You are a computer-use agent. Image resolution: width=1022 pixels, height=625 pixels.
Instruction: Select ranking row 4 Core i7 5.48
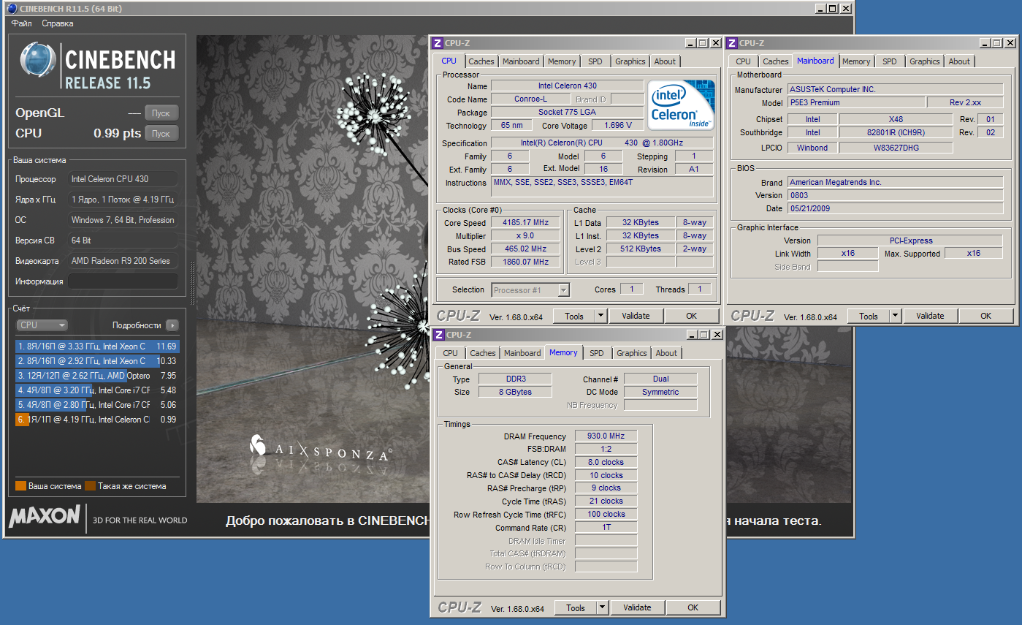(x=96, y=390)
